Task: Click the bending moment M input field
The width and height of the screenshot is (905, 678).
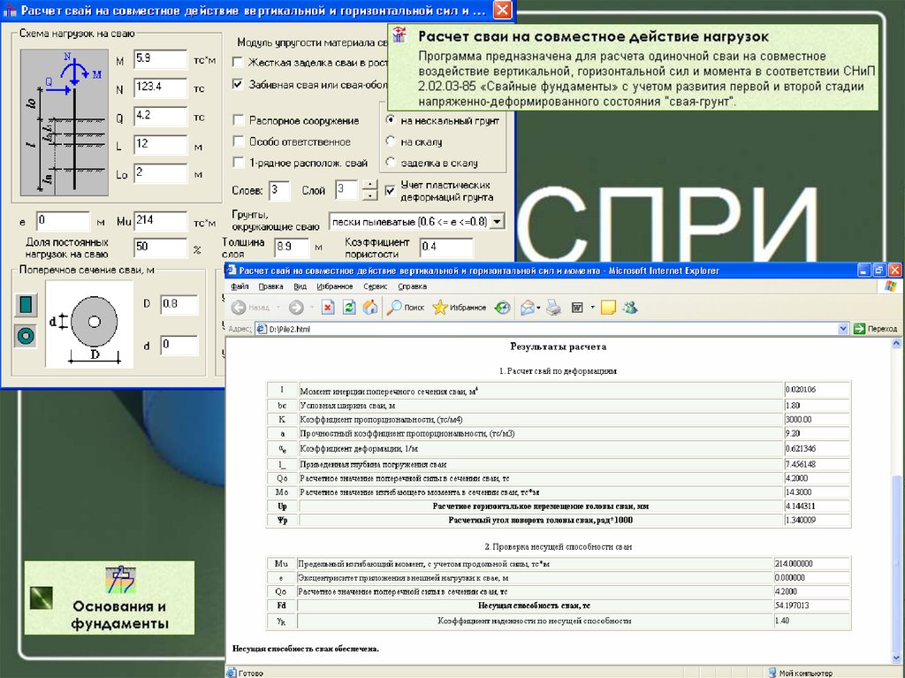Action: click(x=159, y=60)
